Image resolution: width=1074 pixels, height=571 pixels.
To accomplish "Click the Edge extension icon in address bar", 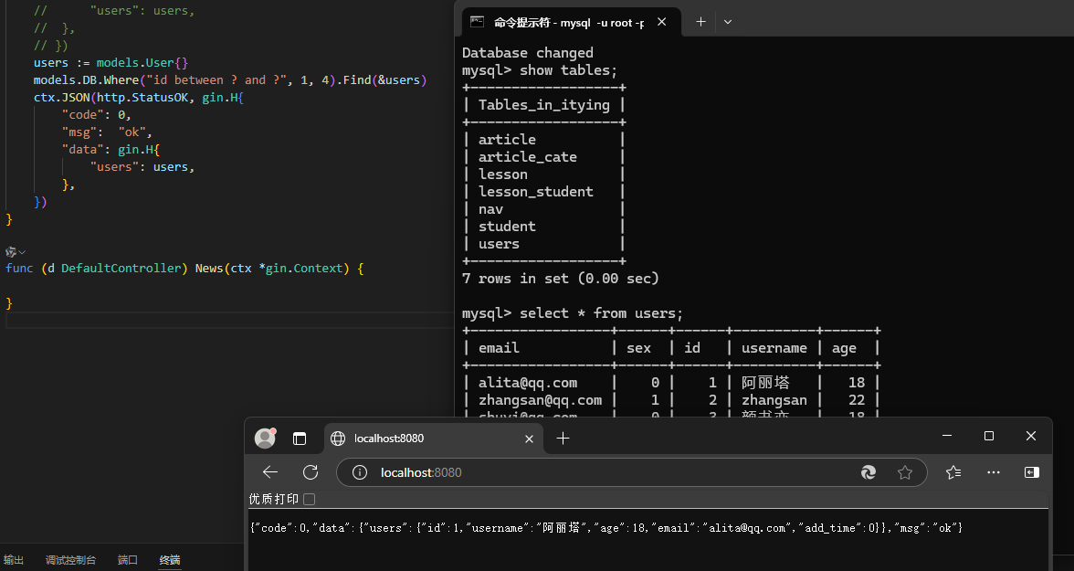I will click(869, 472).
